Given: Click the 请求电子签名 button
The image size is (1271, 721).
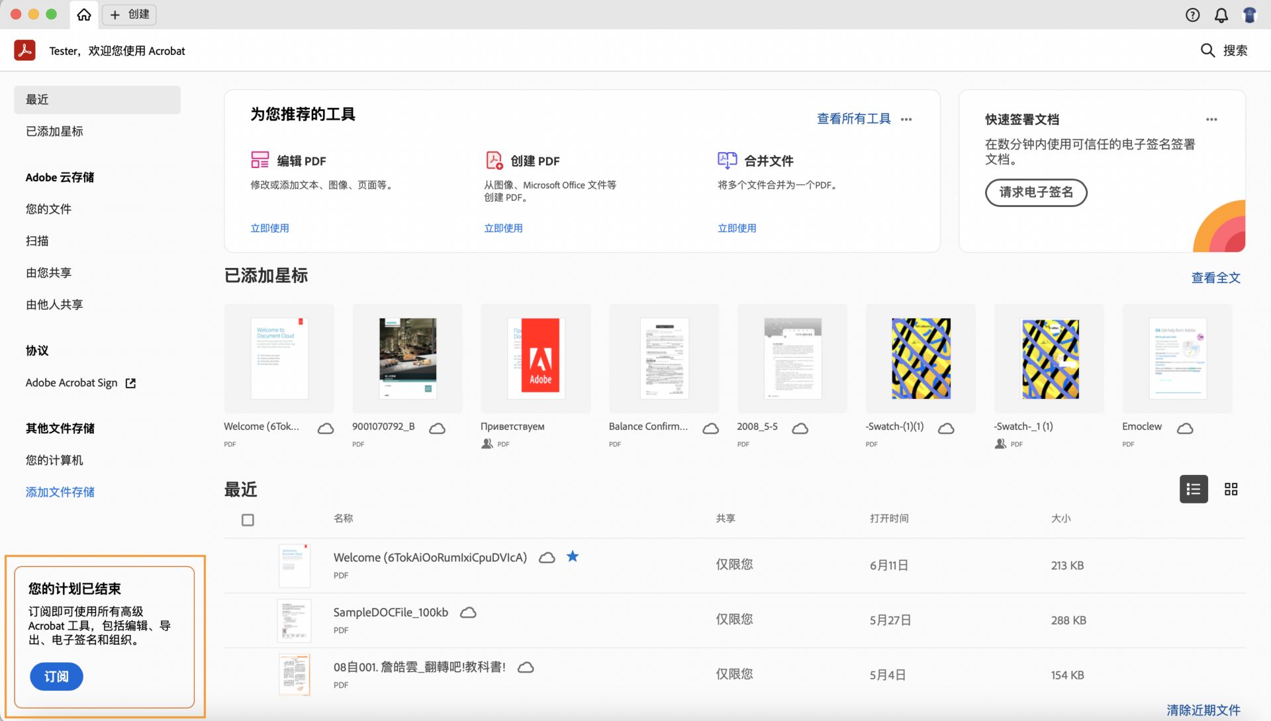Looking at the screenshot, I should point(1036,193).
